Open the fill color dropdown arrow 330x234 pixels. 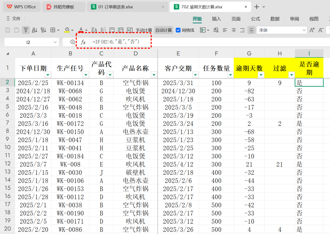point(73,30)
